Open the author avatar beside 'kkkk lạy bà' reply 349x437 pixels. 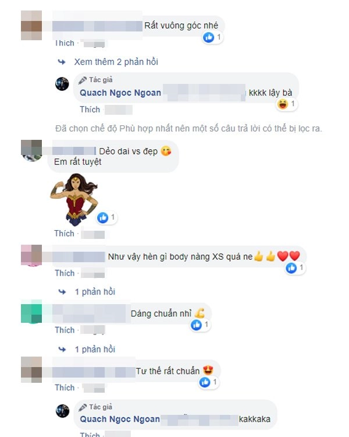click(62, 84)
